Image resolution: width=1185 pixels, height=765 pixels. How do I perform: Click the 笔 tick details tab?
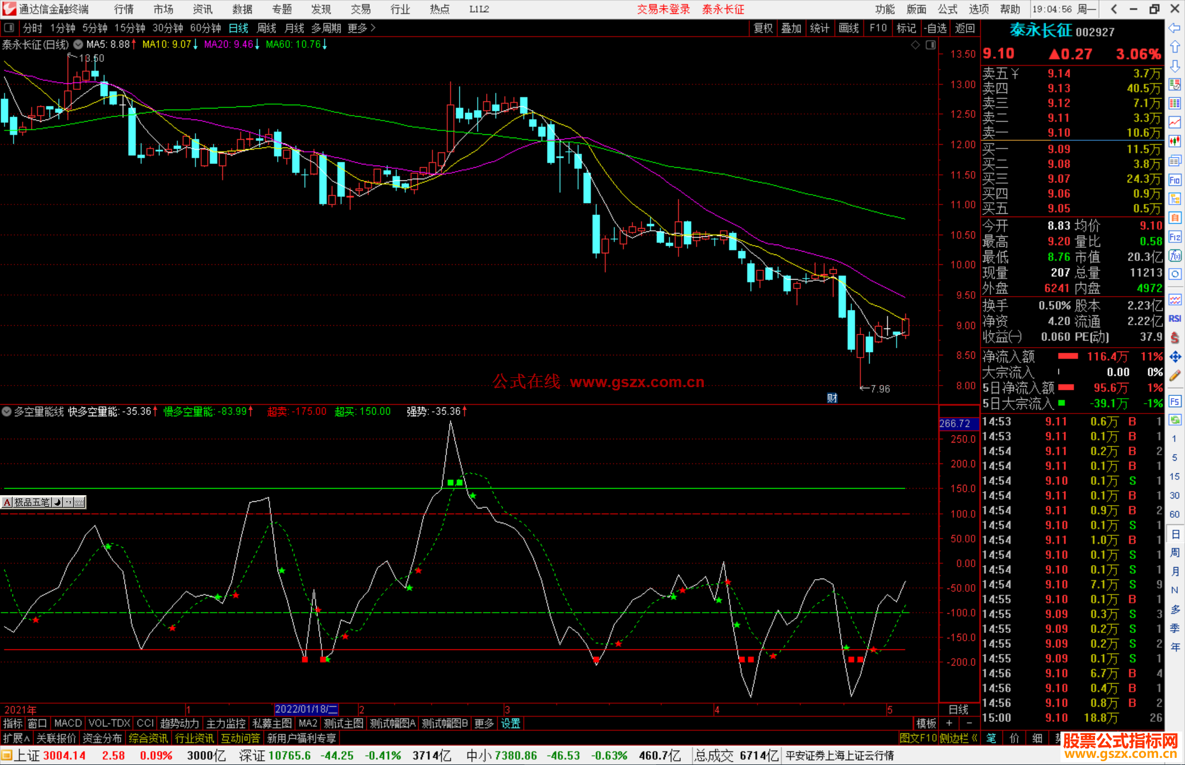coord(991,738)
